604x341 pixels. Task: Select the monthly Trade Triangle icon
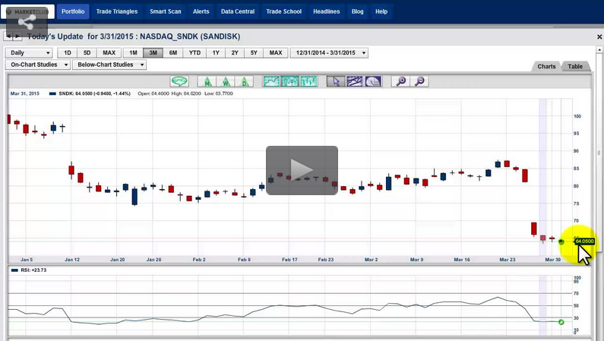point(206,81)
